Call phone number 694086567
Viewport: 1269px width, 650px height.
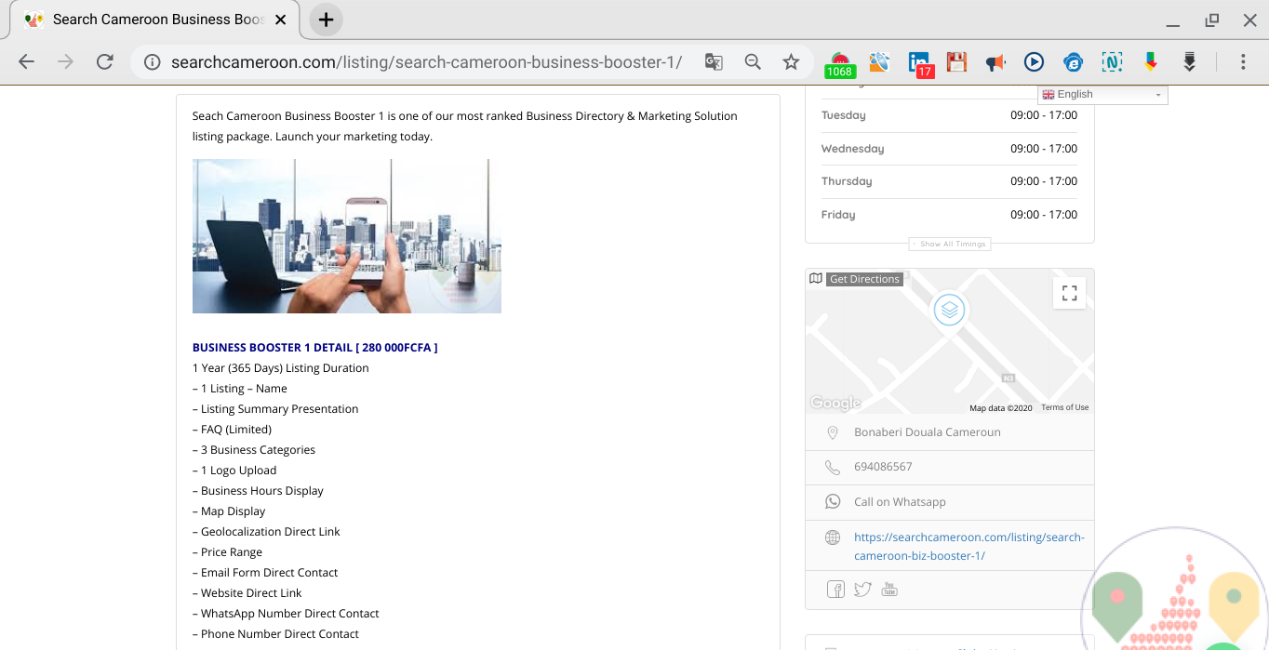click(883, 467)
